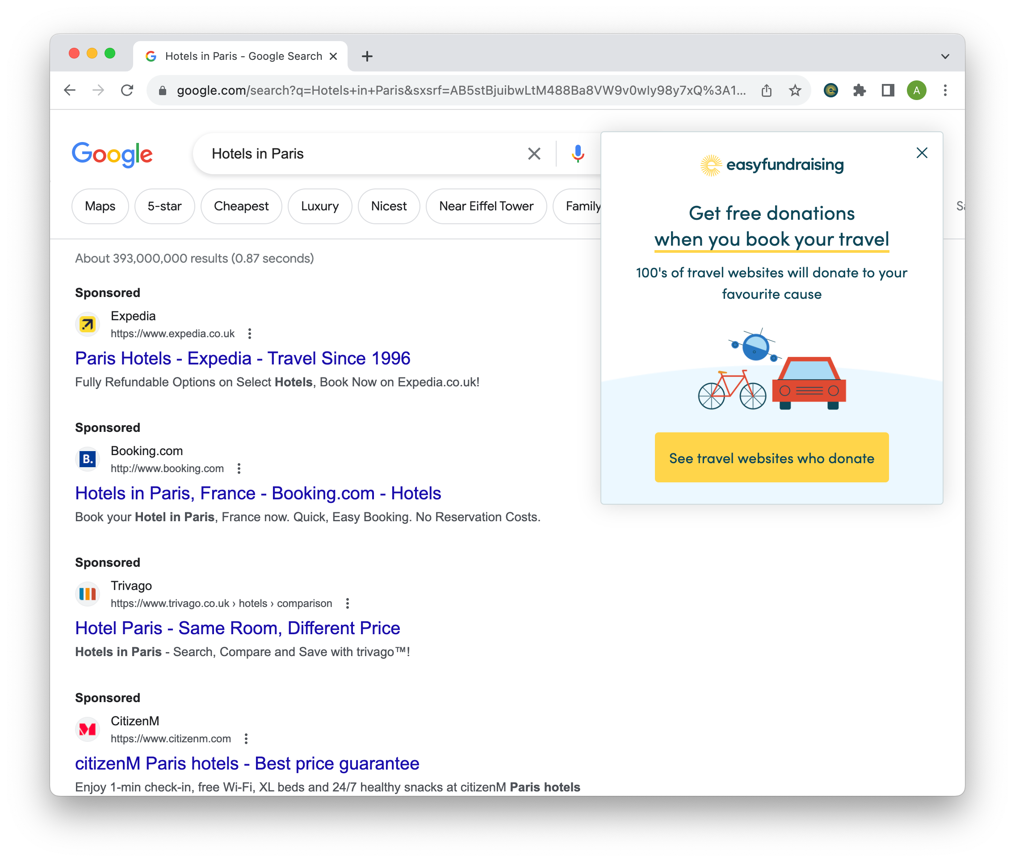Select the Near Eiffel Tower filter chip
Image resolution: width=1015 pixels, height=862 pixels.
[486, 206]
